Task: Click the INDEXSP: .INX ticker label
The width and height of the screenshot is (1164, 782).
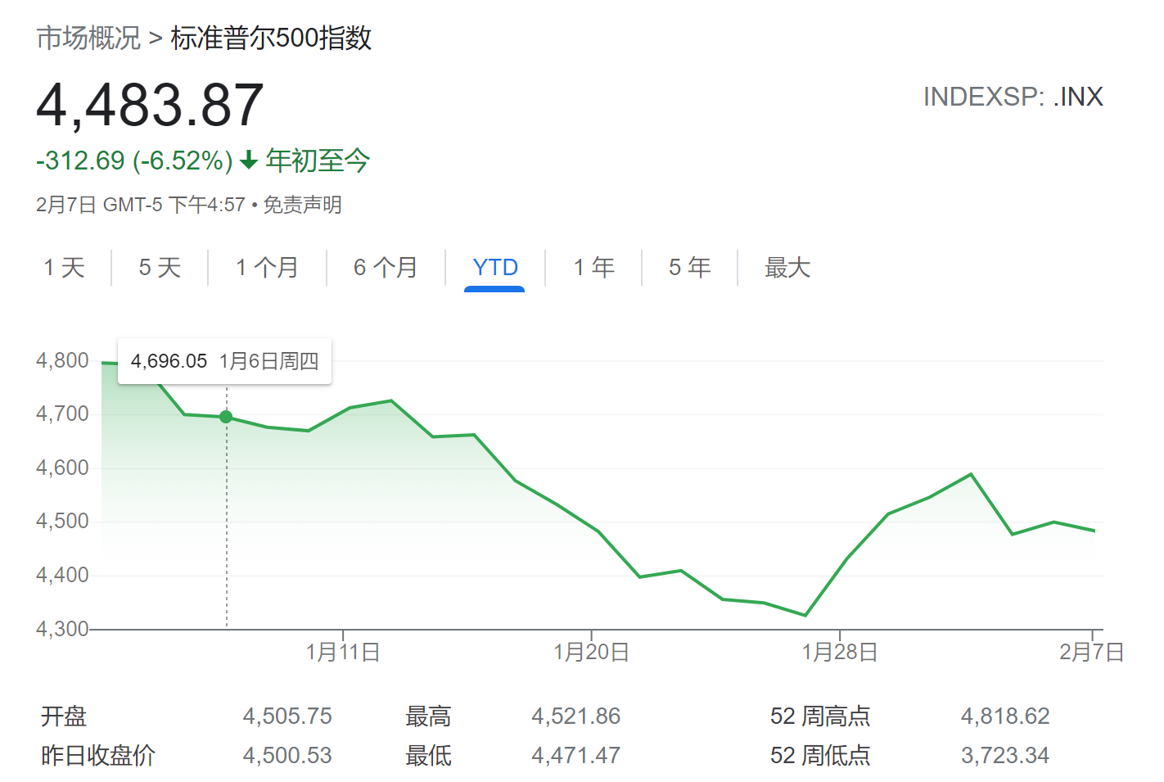Action: (1013, 97)
